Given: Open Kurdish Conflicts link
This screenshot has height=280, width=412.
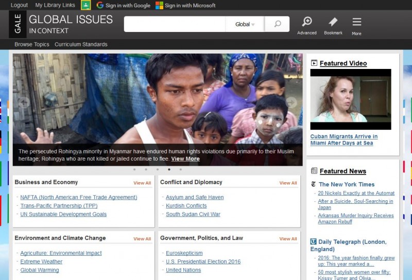Looking at the screenshot, I should (x=186, y=206).
